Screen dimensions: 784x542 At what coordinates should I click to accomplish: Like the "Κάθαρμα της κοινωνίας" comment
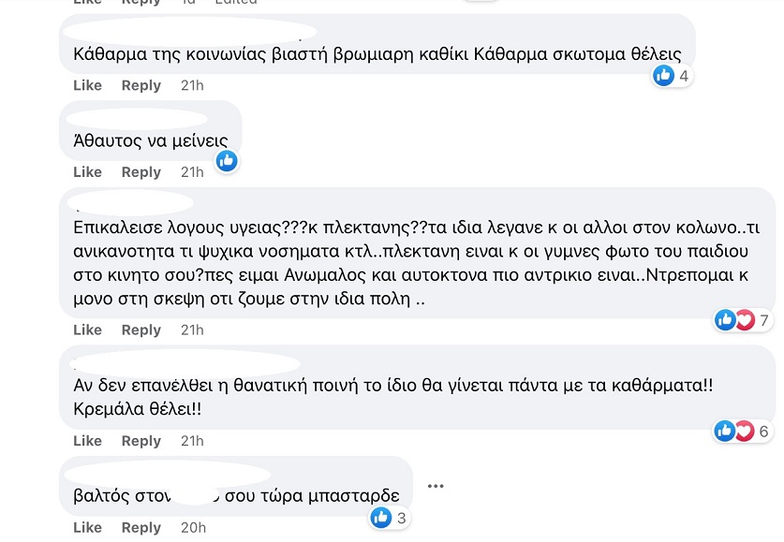point(87,85)
